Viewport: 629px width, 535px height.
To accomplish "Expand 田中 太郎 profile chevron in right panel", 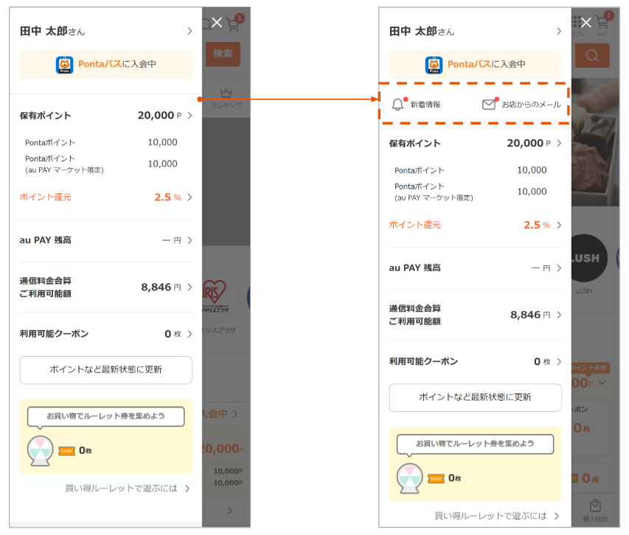I will [558, 32].
